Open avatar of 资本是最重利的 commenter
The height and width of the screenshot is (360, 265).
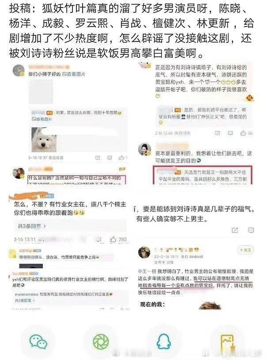click(145, 149)
